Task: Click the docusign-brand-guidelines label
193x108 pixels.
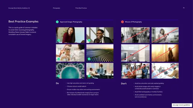Action: (182, 105)
